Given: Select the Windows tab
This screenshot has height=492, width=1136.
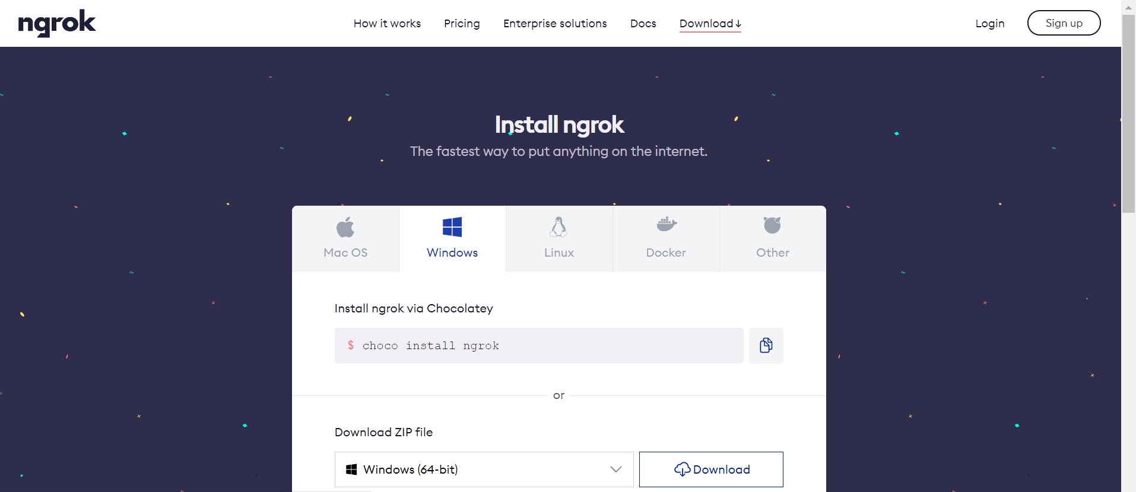Looking at the screenshot, I should [x=452, y=239].
